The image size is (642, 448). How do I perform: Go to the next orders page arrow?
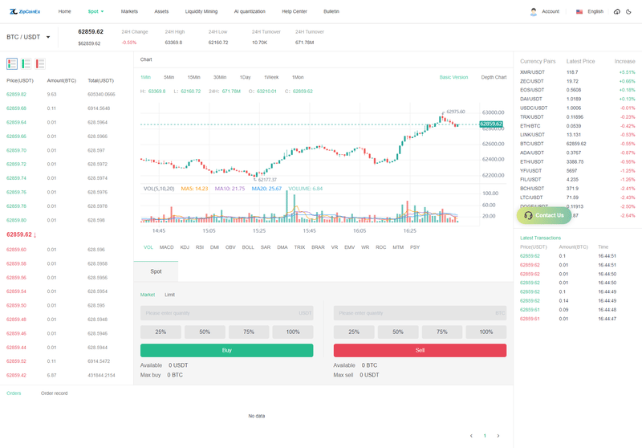[498, 435]
